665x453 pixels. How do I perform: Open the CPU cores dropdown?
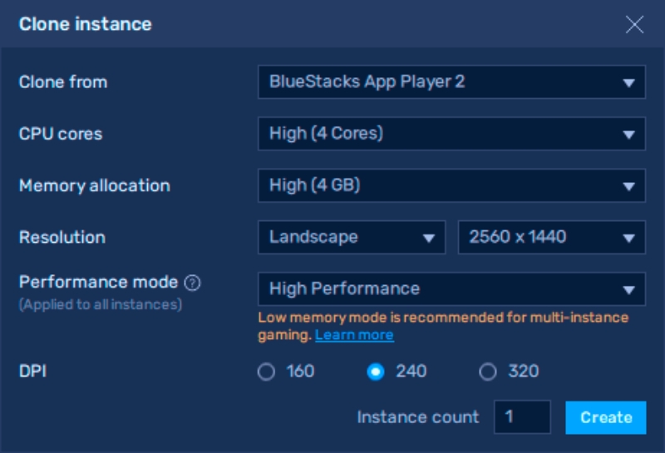click(x=451, y=134)
